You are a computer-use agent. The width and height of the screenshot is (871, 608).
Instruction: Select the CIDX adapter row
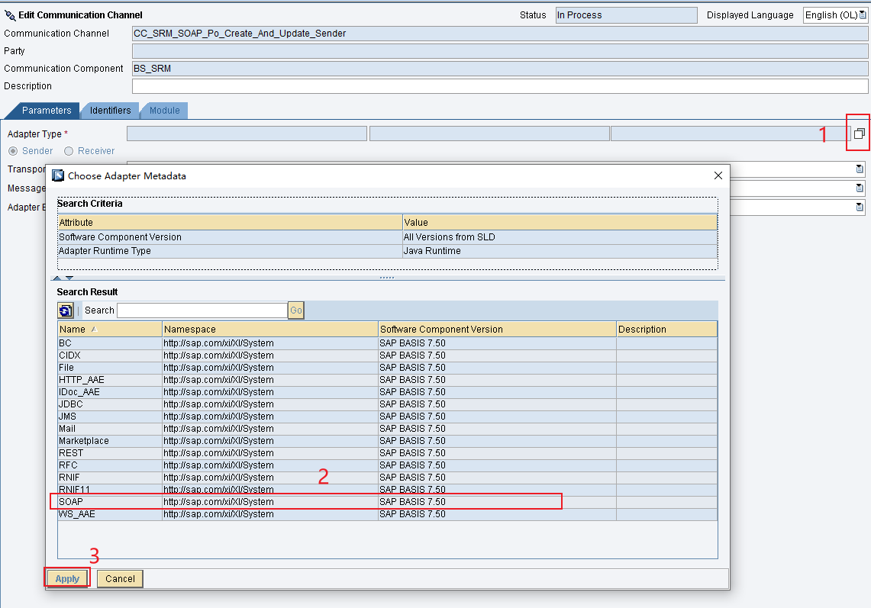pyautogui.click(x=387, y=355)
